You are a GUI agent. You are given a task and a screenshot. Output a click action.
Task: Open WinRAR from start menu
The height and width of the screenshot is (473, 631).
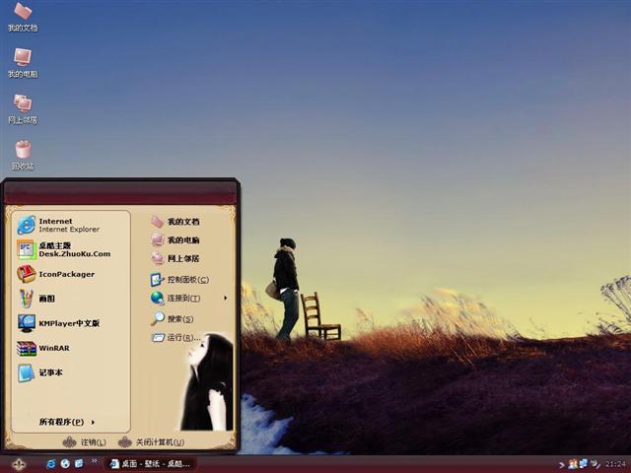coord(43,348)
